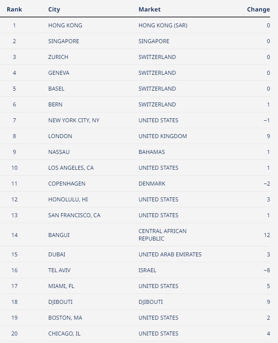
Task: Click TEL AVIV city entry
Action: [59, 270]
